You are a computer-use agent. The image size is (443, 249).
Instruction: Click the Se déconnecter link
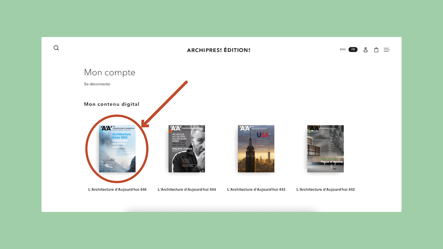pos(97,84)
